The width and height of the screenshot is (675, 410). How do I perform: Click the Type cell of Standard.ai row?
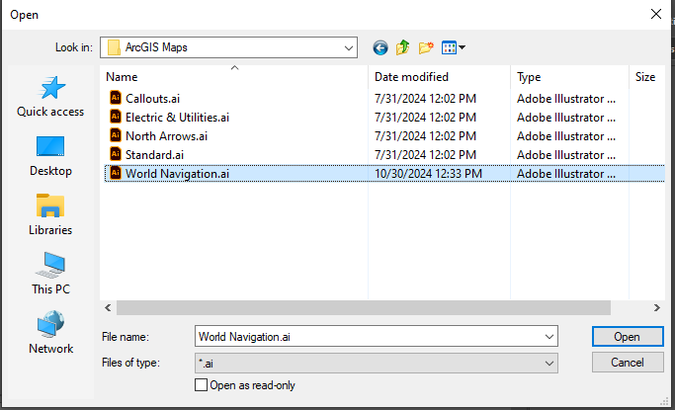point(566,155)
